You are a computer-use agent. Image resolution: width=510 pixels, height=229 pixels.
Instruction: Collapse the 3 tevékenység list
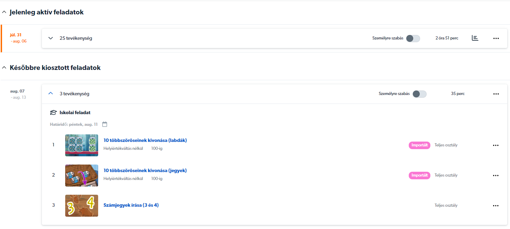pyautogui.click(x=51, y=93)
